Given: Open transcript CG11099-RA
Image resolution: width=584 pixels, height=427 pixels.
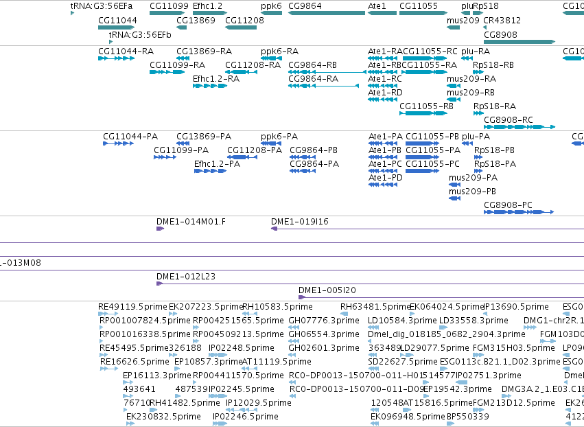Looking at the screenshot, I should [177, 65].
